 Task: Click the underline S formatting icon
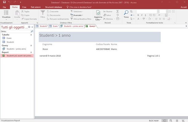click(x=145, y=15)
